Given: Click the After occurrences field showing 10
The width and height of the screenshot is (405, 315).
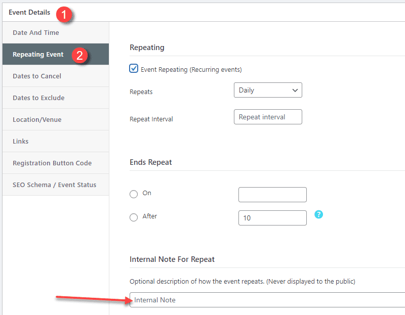Looking at the screenshot, I should tap(272, 218).
